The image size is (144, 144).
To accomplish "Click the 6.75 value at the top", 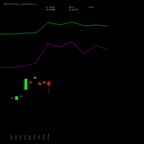I will [x=91, y=7].
